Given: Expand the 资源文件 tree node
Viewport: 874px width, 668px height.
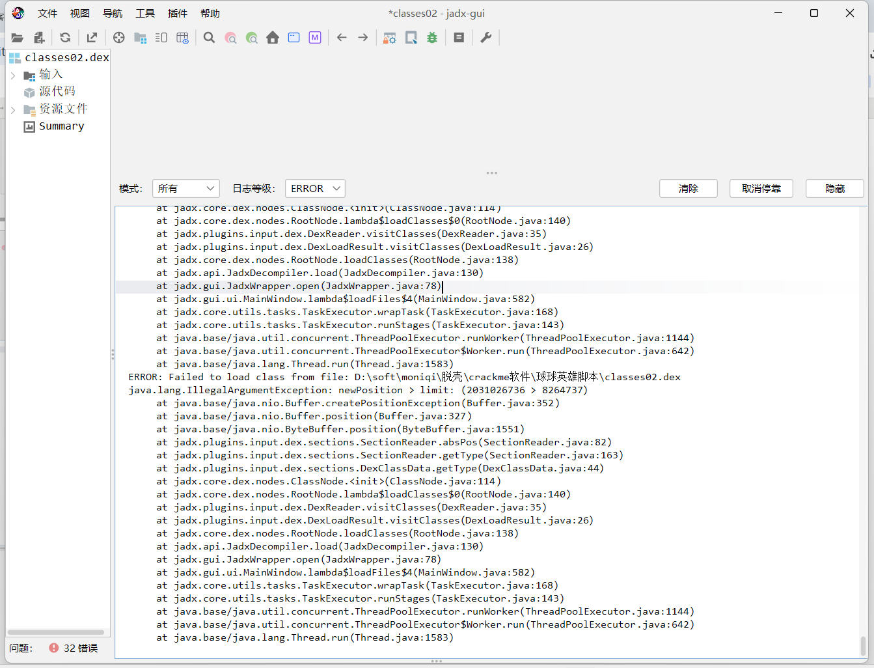Looking at the screenshot, I should pyautogui.click(x=13, y=110).
